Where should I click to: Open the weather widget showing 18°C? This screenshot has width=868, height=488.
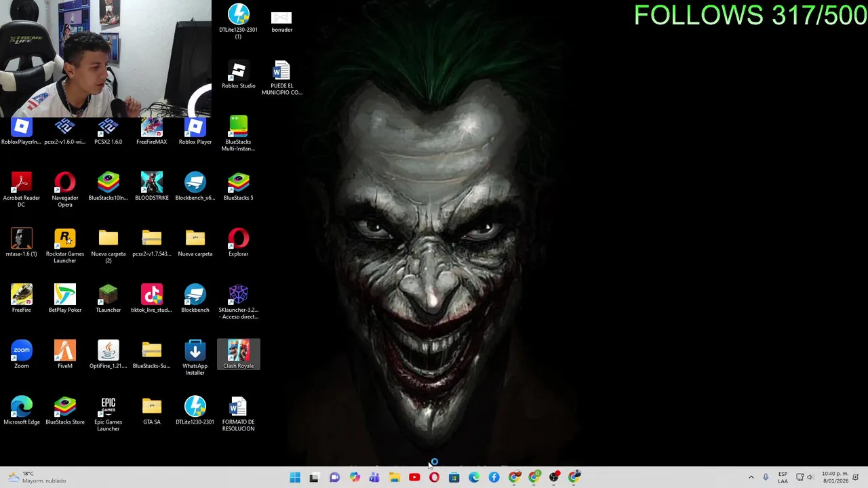pyautogui.click(x=37, y=477)
